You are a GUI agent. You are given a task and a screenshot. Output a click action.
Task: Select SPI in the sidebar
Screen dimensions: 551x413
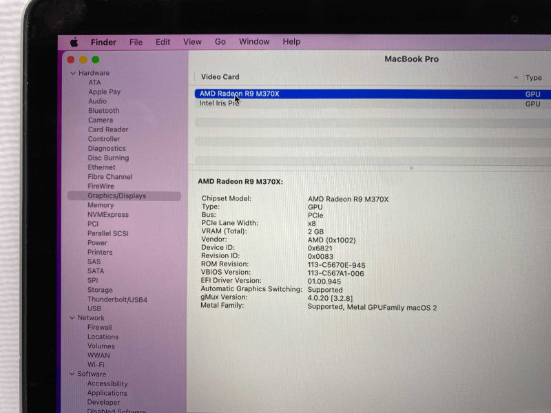click(92, 281)
